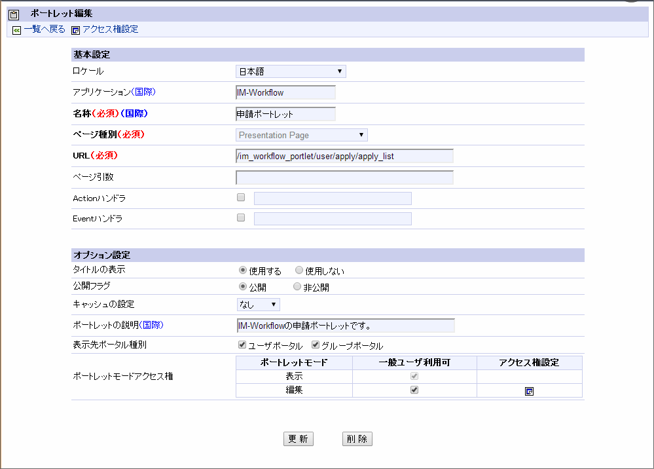Open 国際 link next to アプリケーション

(143, 92)
